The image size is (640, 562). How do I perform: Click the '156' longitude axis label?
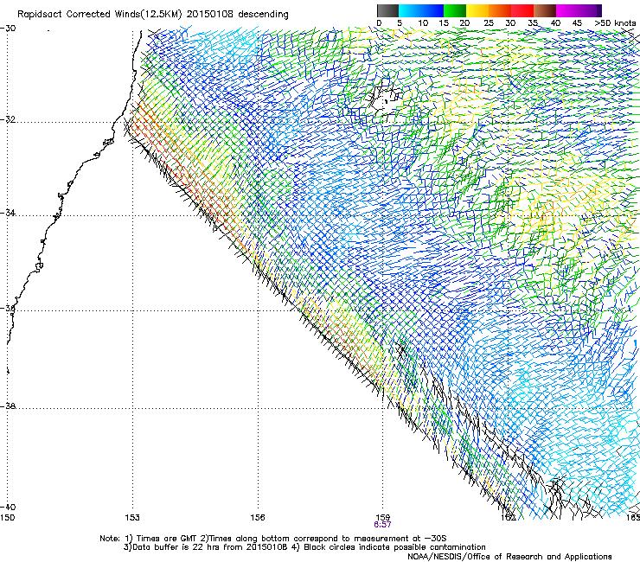pos(258,518)
